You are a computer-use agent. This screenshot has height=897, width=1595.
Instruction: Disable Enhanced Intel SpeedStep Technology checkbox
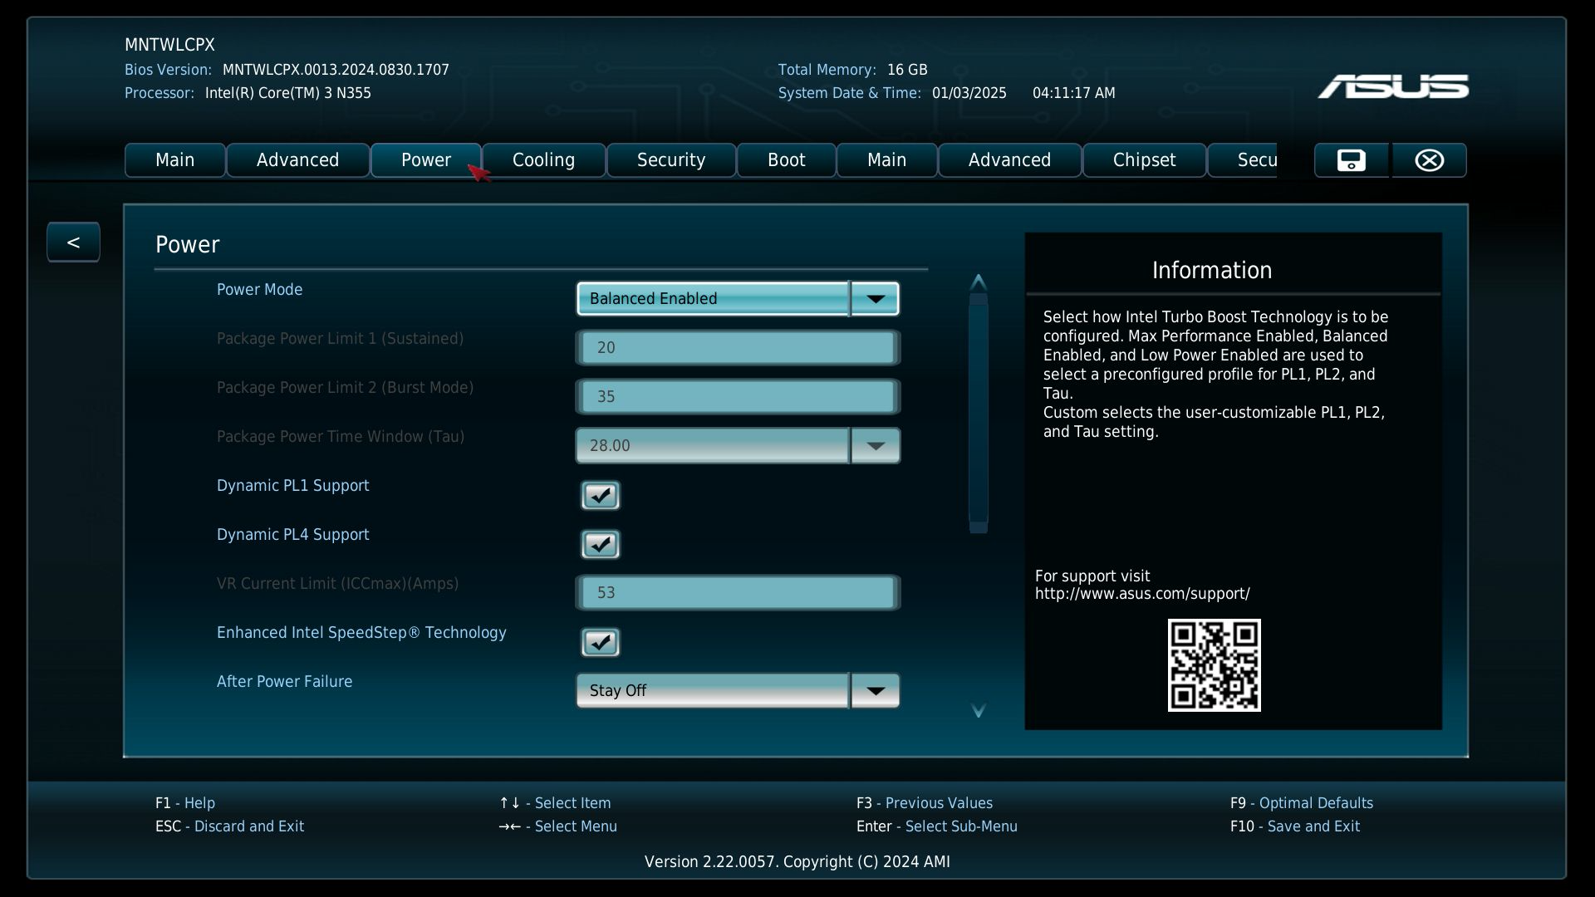[x=600, y=643]
